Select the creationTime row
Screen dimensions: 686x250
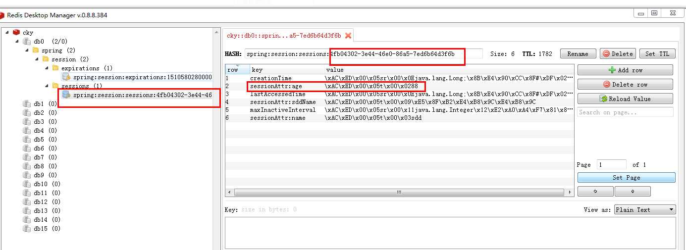pyautogui.click(x=400, y=78)
